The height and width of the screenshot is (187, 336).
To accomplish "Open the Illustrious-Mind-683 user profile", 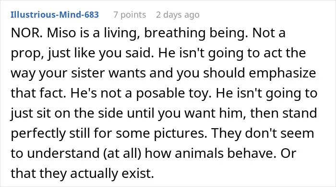I will [55, 14].
